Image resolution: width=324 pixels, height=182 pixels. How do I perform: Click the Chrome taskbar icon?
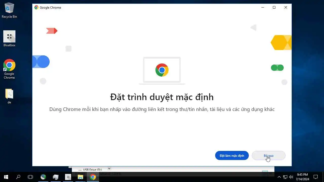point(93,177)
